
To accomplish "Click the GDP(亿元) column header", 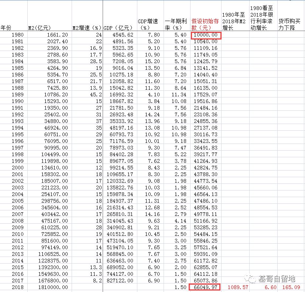I will point(118,28).
